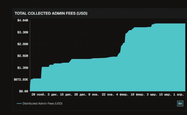Image resolution: width=187 pixels, height=115 pixels.
Task: Click the 15 дек. date label
Action: 66,95
